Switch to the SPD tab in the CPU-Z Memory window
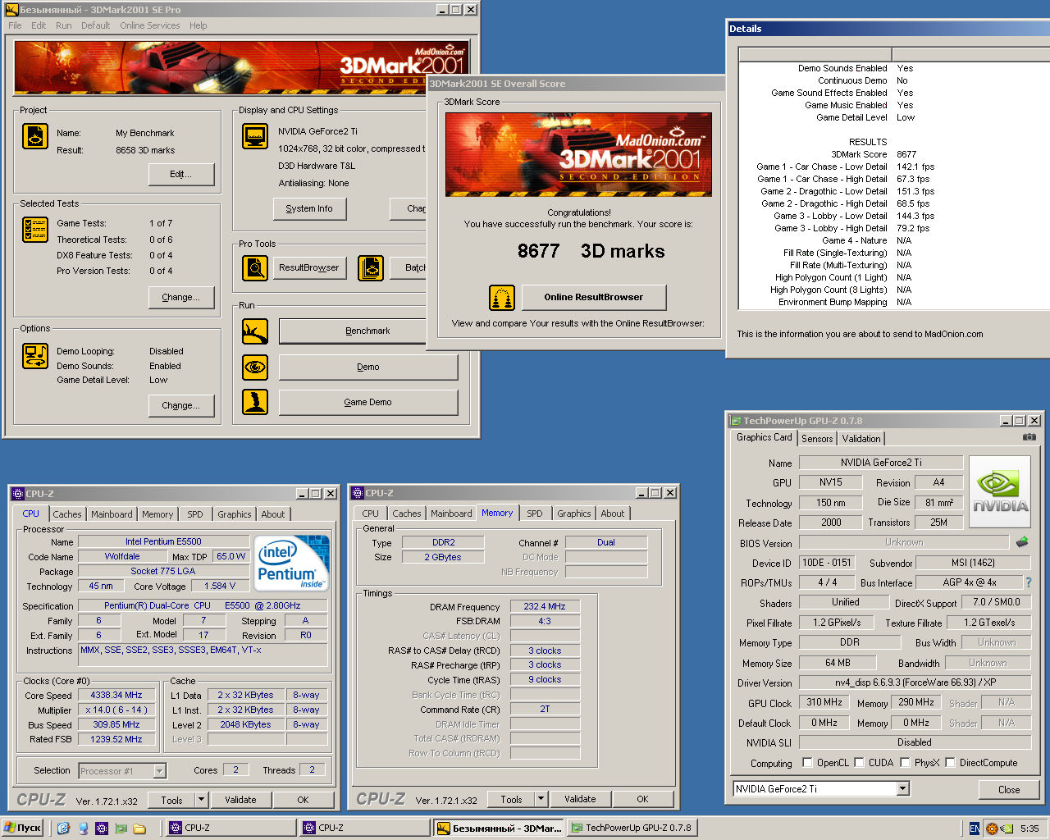The height and width of the screenshot is (840, 1050). (x=535, y=514)
